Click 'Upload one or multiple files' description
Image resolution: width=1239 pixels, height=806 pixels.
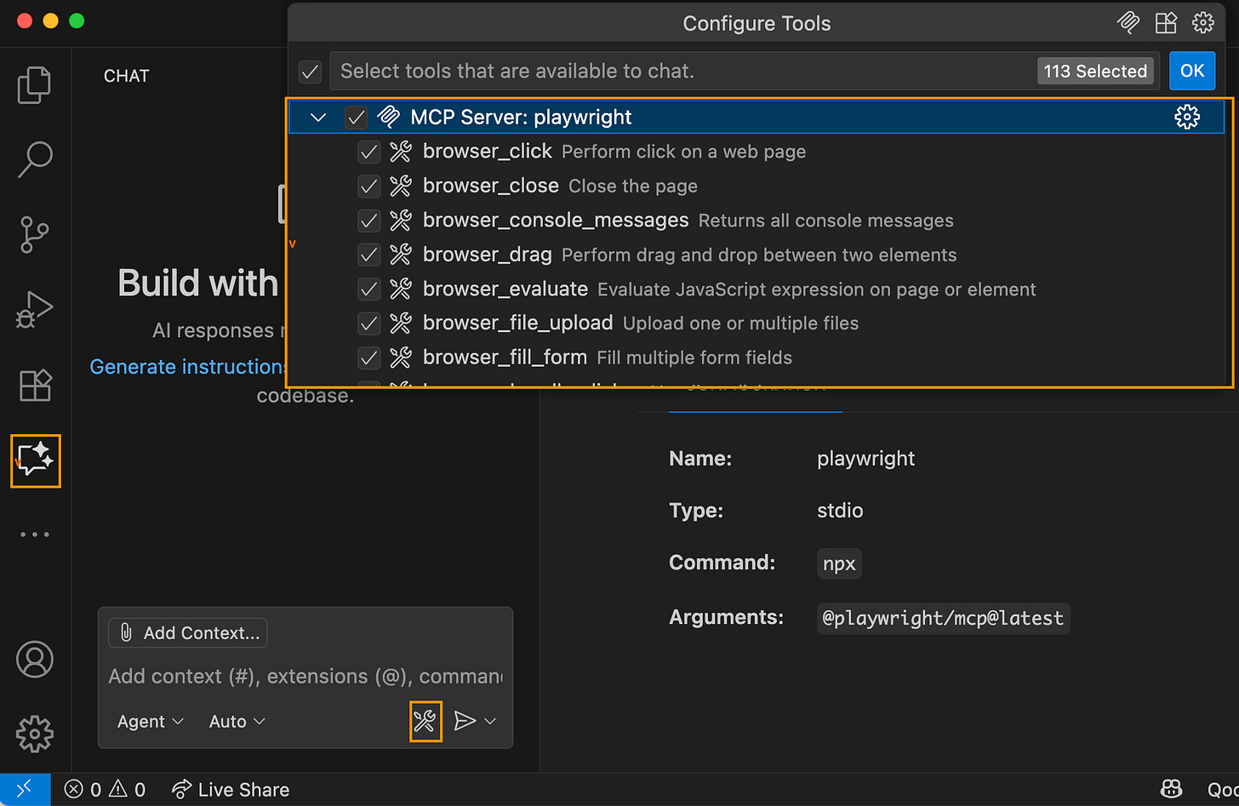(x=740, y=323)
